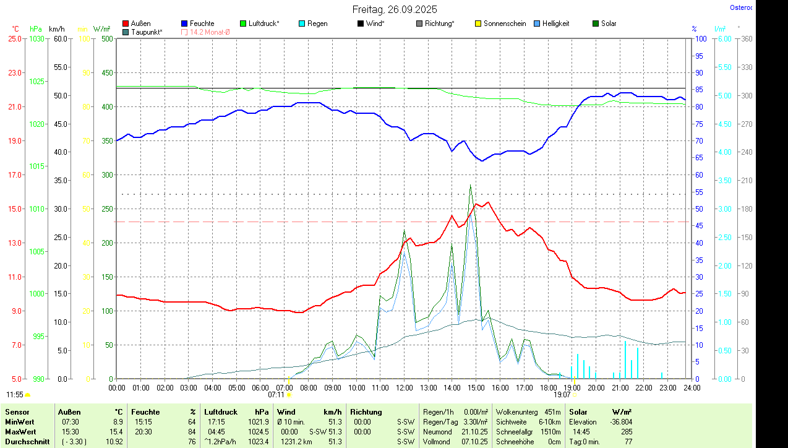Click the cyan Regen legend square
This screenshot has width=788, height=448.
click(302, 24)
